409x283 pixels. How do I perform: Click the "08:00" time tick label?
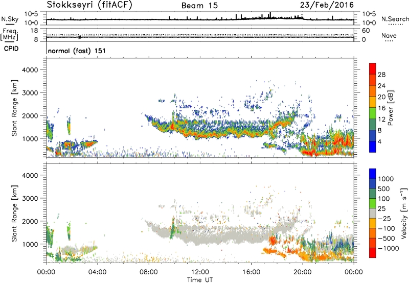pyautogui.click(x=149, y=272)
